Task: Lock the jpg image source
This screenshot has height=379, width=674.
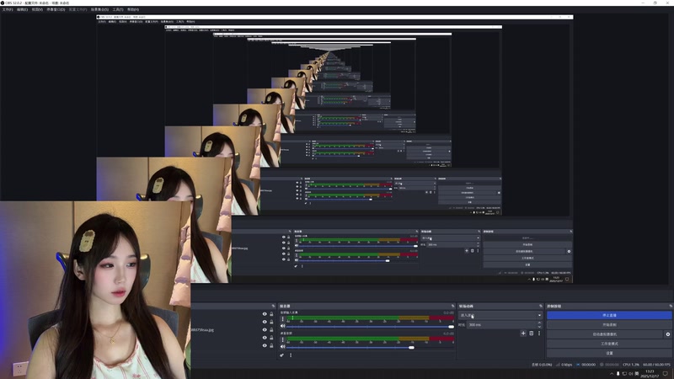Action: (271, 329)
